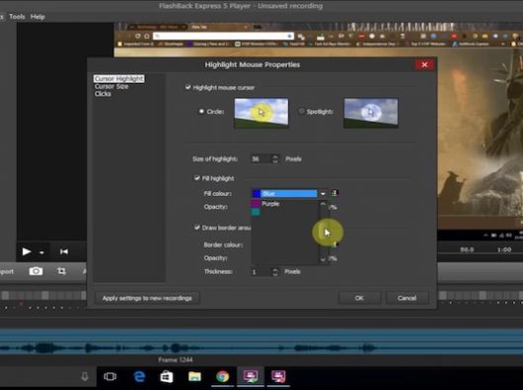Viewport: 523px width, 390px height.
Task: Click the Spotlight preview thumbnail
Action: pyautogui.click(x=371, y=113)
